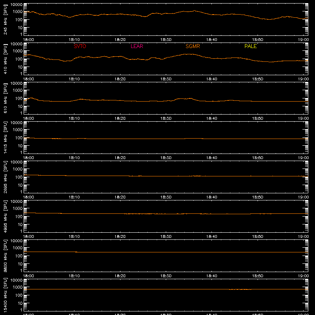Viewport: 315px width, 315px height.
Task: Select the 245 MHz [SFU] axis title
Action: 6,19
